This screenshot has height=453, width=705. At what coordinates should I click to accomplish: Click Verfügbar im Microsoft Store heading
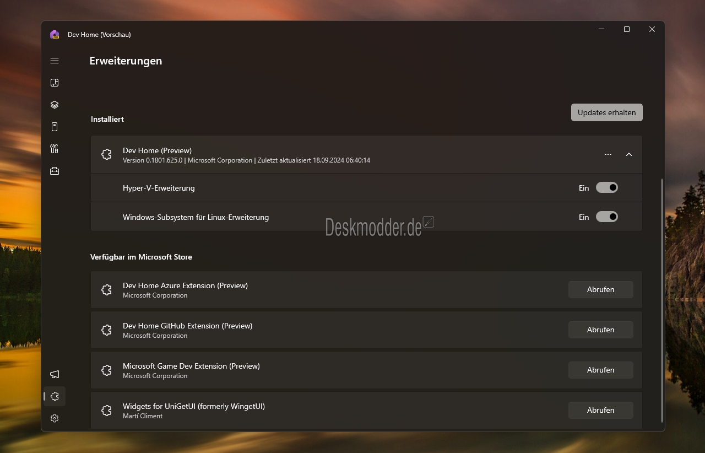click(x=141, y=257)
